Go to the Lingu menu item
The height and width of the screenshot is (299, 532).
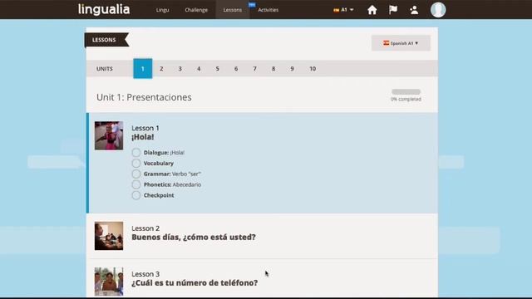pos(163,10)
